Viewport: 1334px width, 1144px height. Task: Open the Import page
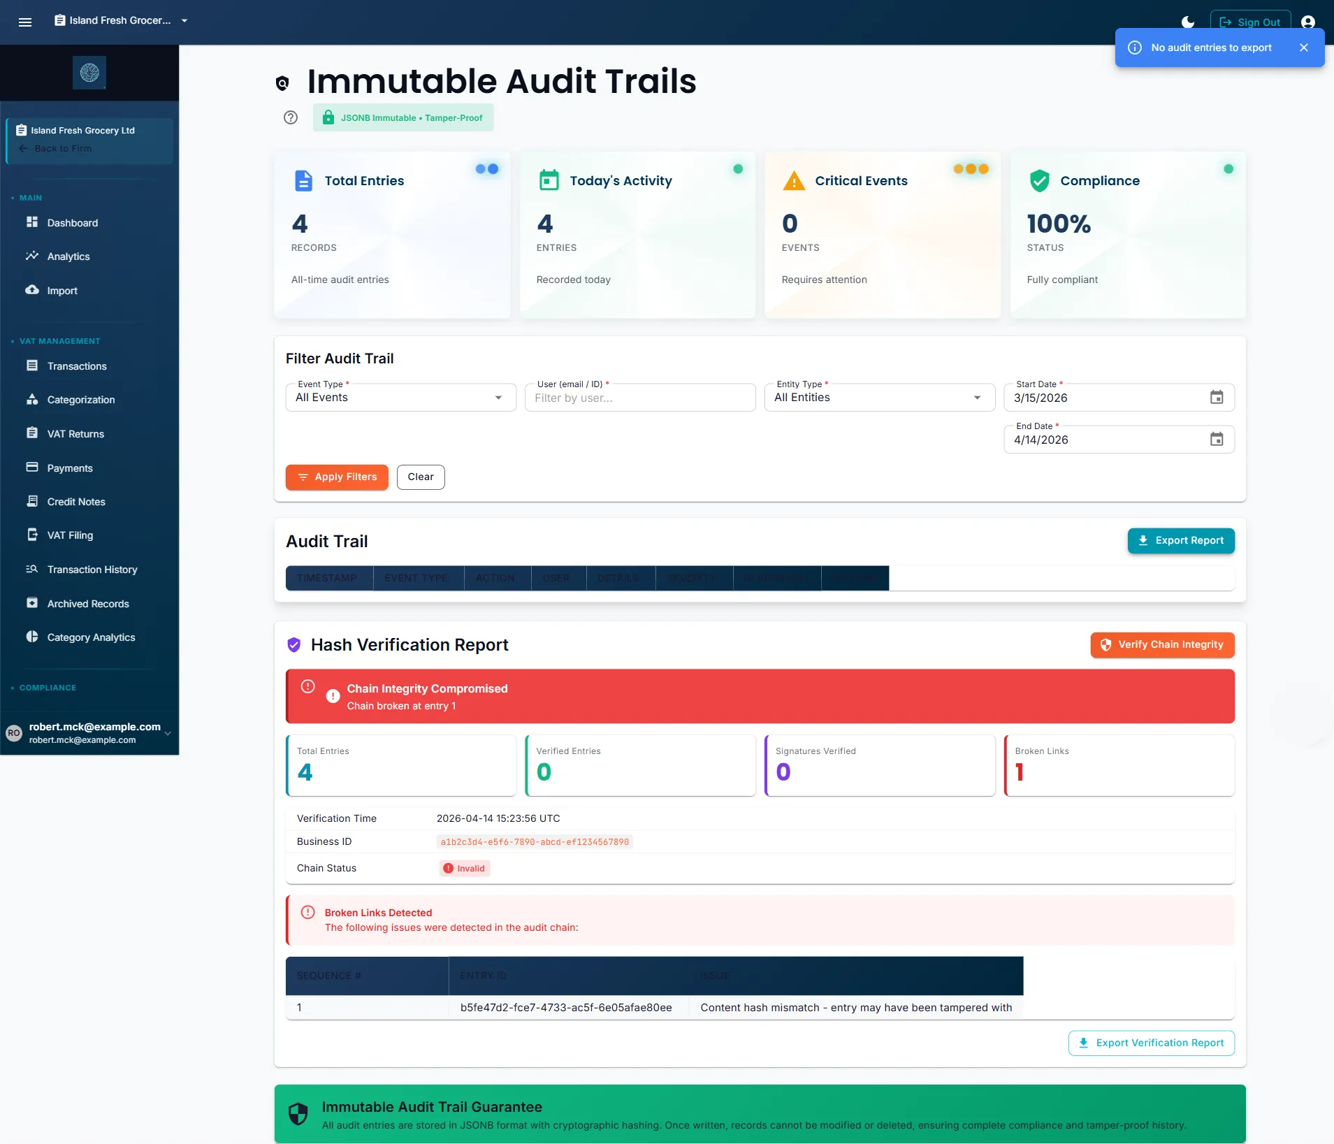62,291
